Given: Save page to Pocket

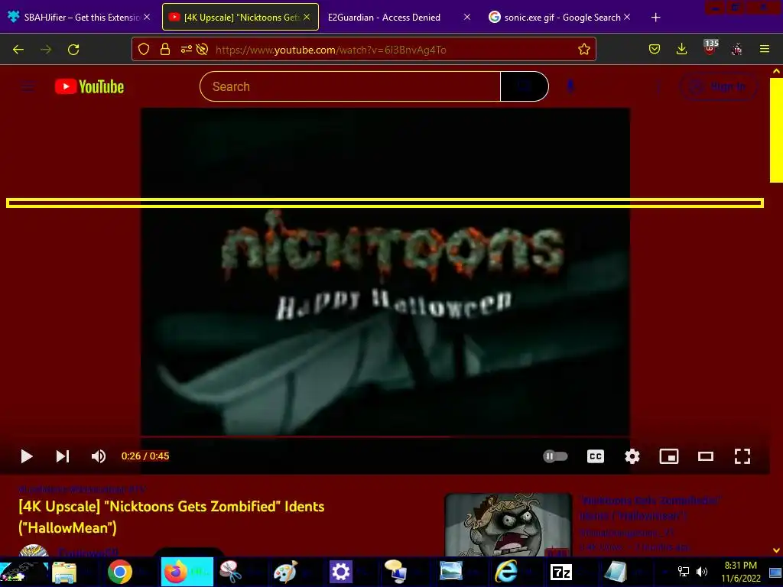Looking at the screenshot, I should [655, 49].
